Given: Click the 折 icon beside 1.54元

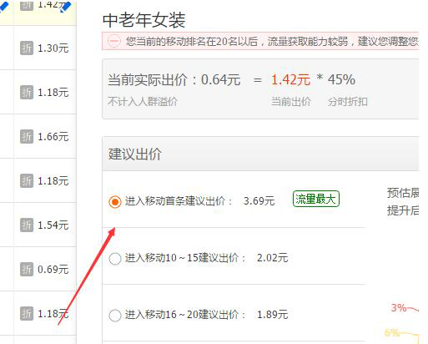Looking at the screenshot, I should [27, 225].
